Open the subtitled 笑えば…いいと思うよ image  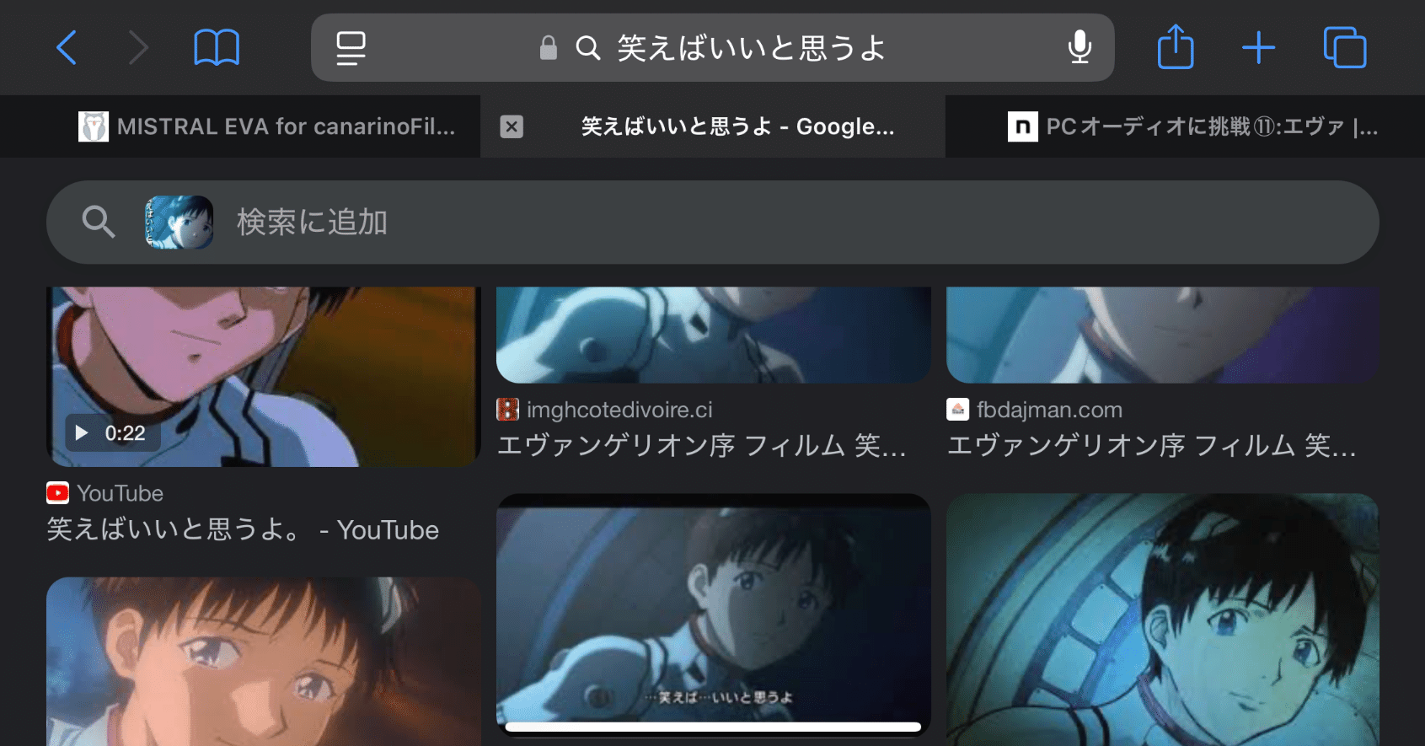714,615
